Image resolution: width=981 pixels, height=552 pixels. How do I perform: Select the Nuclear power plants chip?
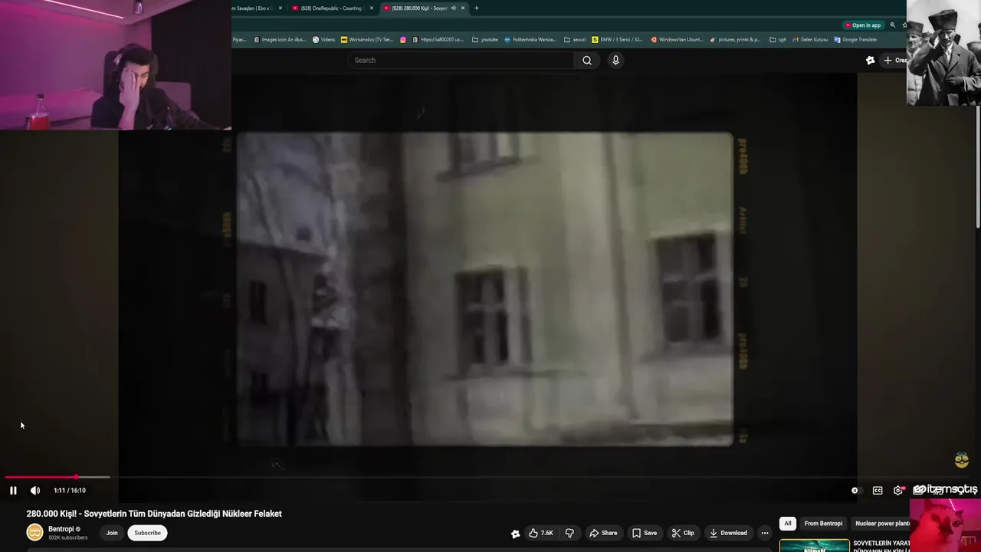tap(881, 524)
